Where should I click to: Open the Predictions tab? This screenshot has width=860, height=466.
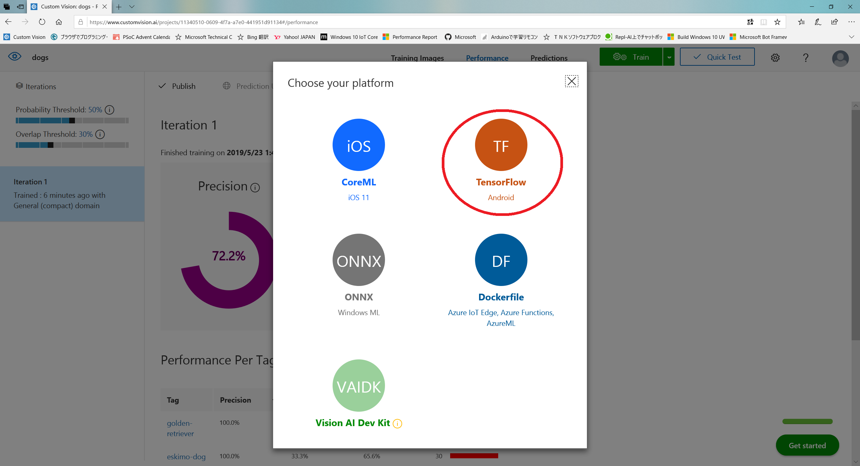pyautogui.click(x=549, y=58)
